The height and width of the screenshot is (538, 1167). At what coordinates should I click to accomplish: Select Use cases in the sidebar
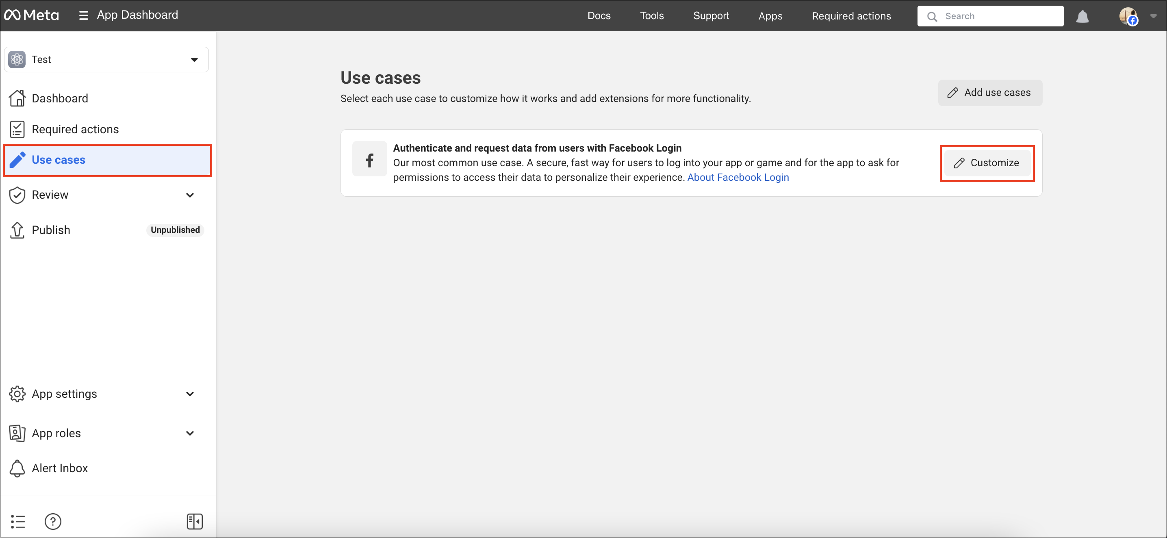click(x=107, y=161)
